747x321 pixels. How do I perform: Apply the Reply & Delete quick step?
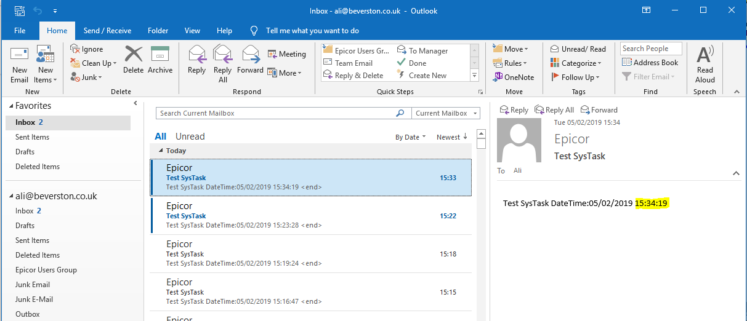pyautogui.click(x=353, y=75)
